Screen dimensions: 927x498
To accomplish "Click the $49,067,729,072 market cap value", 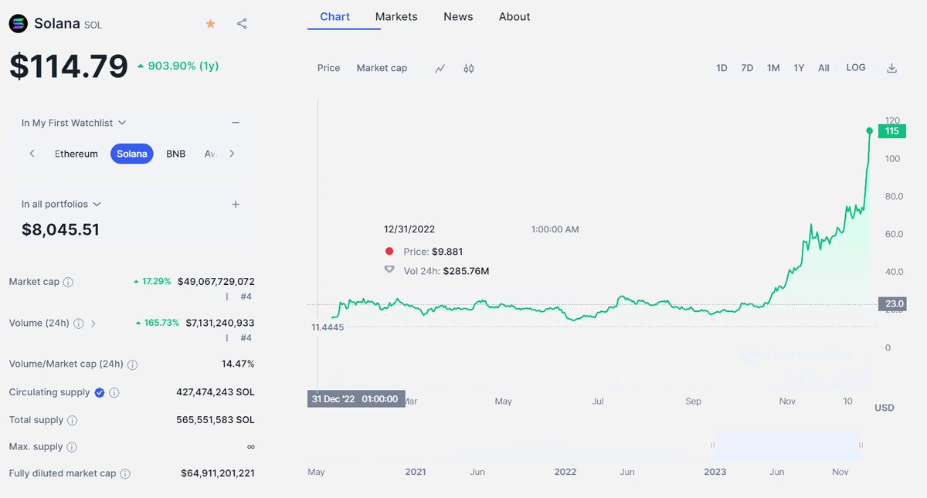I will (216, 282).
